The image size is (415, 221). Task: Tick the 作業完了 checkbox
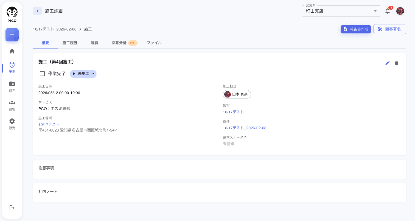coord(42,74)
